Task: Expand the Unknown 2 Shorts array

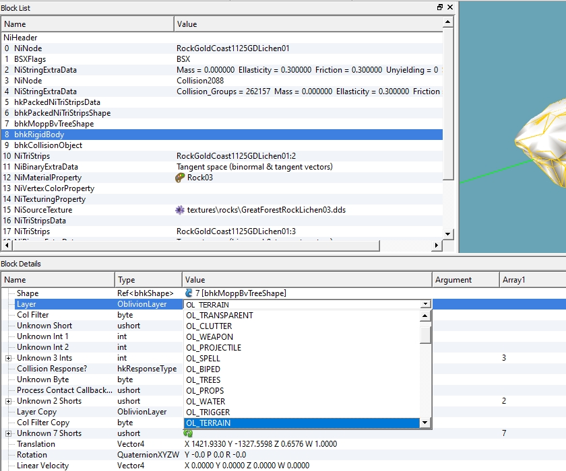Action: (x=8, y=401)
